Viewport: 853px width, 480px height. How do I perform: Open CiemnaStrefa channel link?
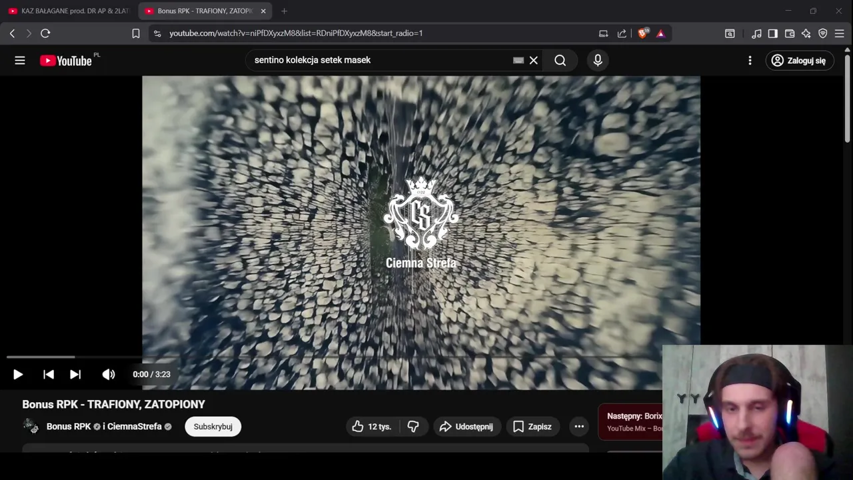135,427
